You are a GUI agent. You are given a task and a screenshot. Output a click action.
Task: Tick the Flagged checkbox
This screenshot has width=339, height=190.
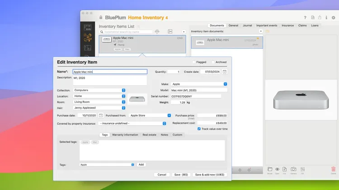(x=194, y=62)
